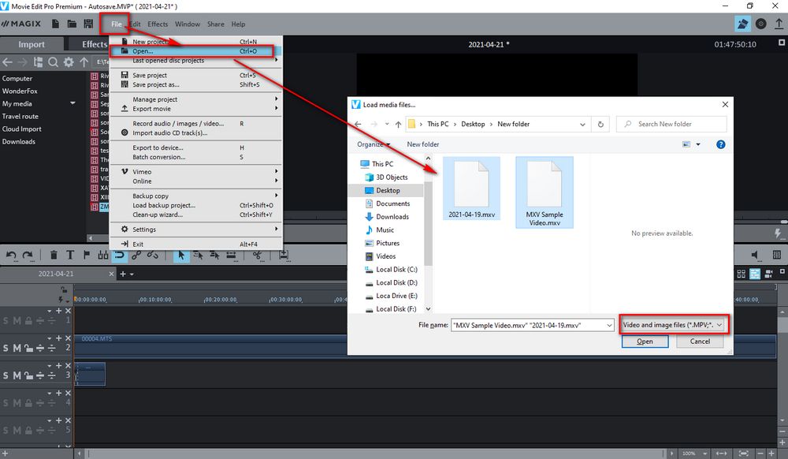The image size is (788, 459).
Task: Open the search magnifier in Import panel
Action: 54,62
